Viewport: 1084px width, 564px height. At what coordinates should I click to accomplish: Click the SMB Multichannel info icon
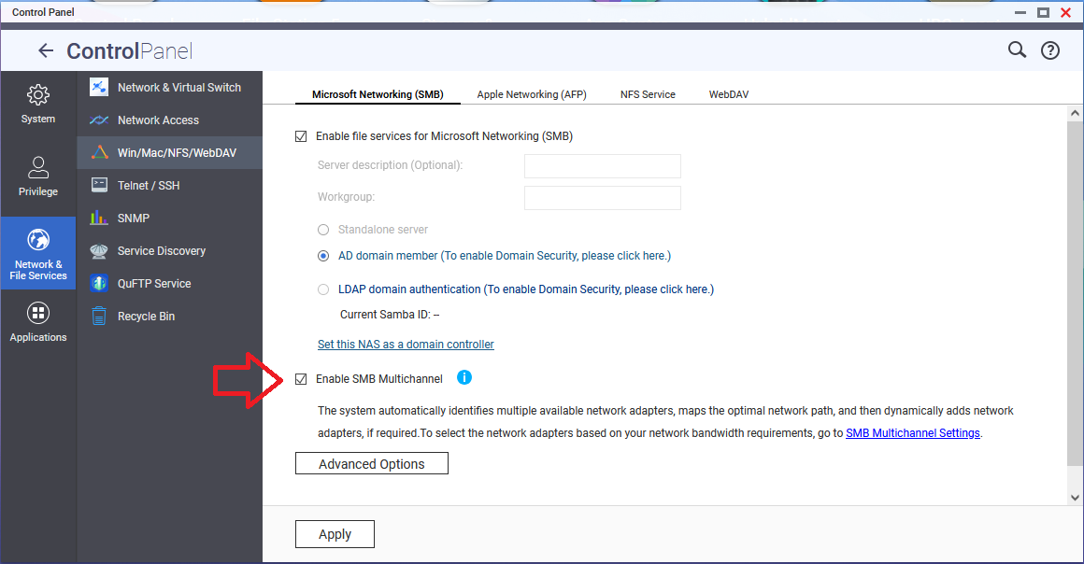(x=464, y=378)
